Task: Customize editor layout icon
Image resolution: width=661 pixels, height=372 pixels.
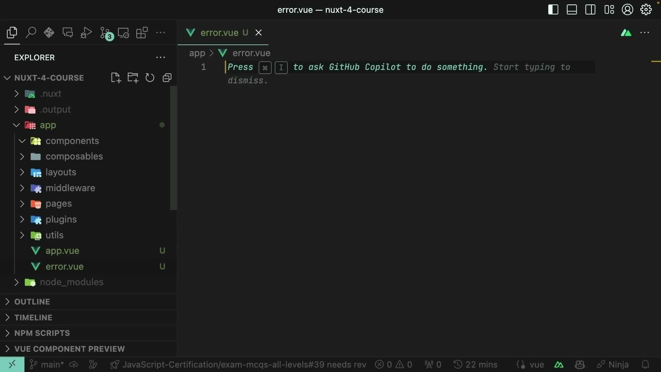Action: [x=609, y=10]
